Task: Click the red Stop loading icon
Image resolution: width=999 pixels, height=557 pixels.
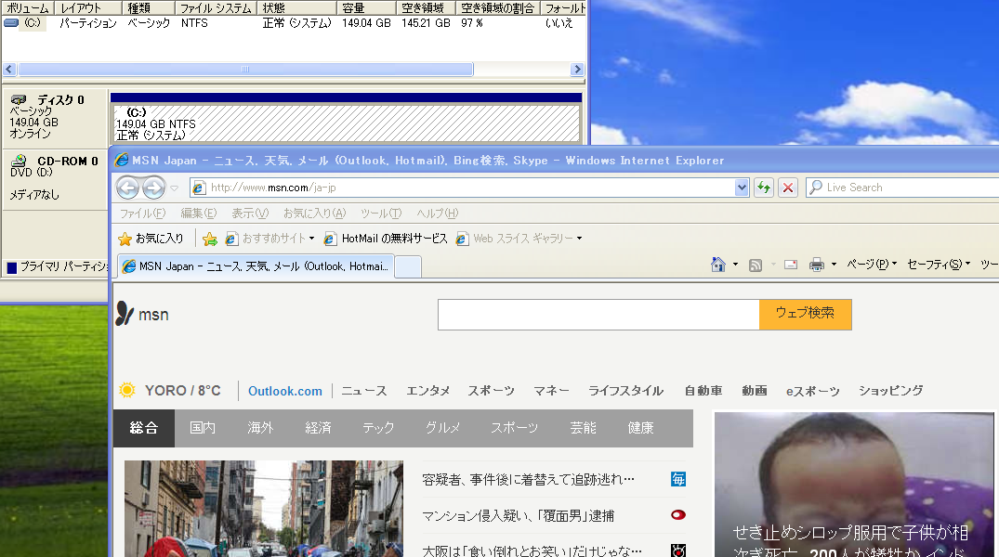Action: [788, 188]
